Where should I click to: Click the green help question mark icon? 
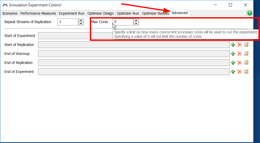point(249,13)
